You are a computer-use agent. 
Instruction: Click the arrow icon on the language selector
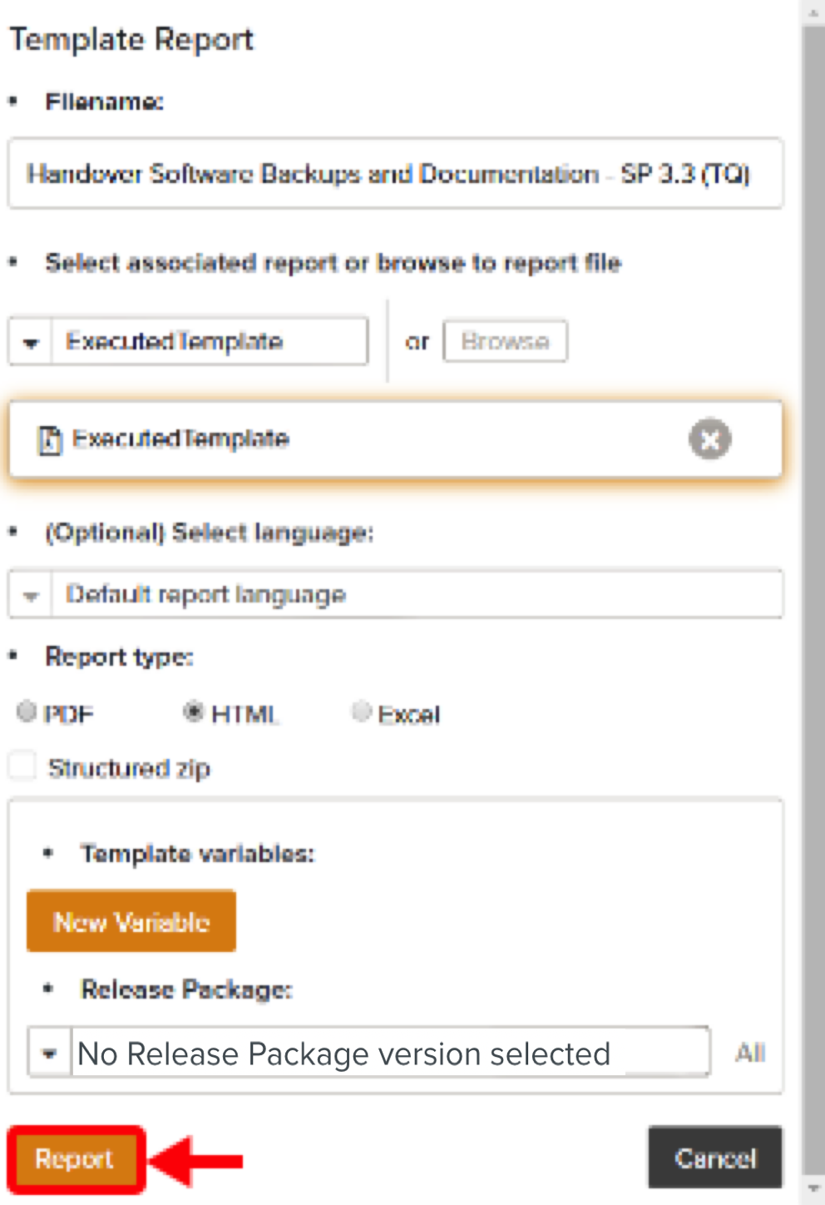pos(30,594)
